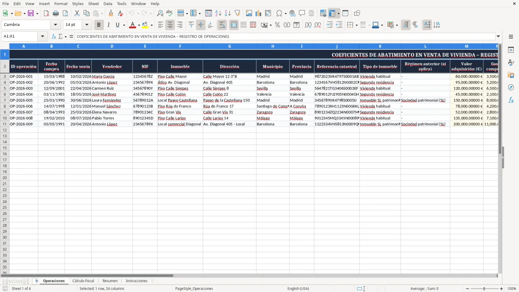Insert a chart from toolbar

tap(259, 13)
